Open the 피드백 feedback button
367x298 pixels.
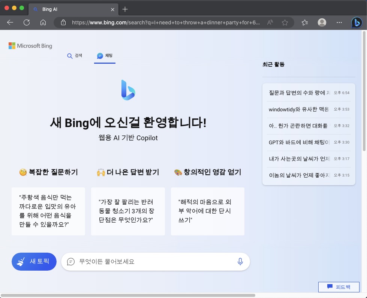click(339, 287)
